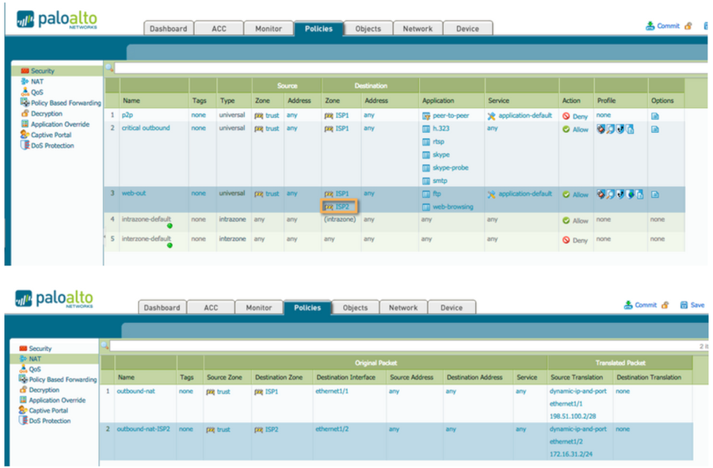Click the Deny action icon for p2p rule
Screen dimensions: 713x468
tap(566, 116)
